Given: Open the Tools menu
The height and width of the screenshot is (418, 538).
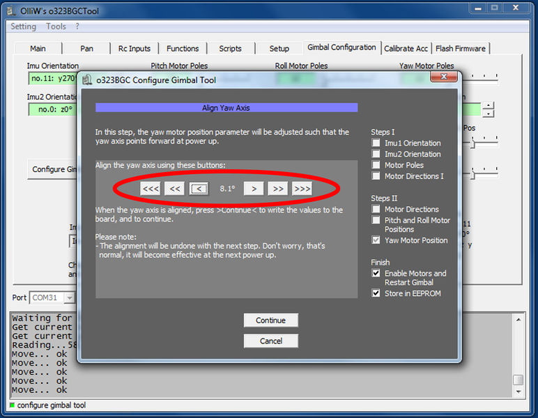Looking at the screenshot, I should click(x=56, y=26).
